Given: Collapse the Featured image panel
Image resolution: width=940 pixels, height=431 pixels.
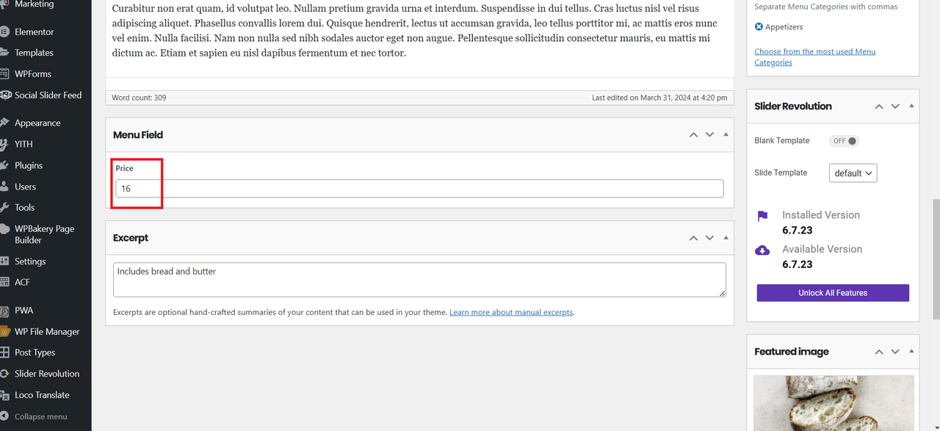Looking at the screenshot, I should pyautogui.click(x=911, y=352).
